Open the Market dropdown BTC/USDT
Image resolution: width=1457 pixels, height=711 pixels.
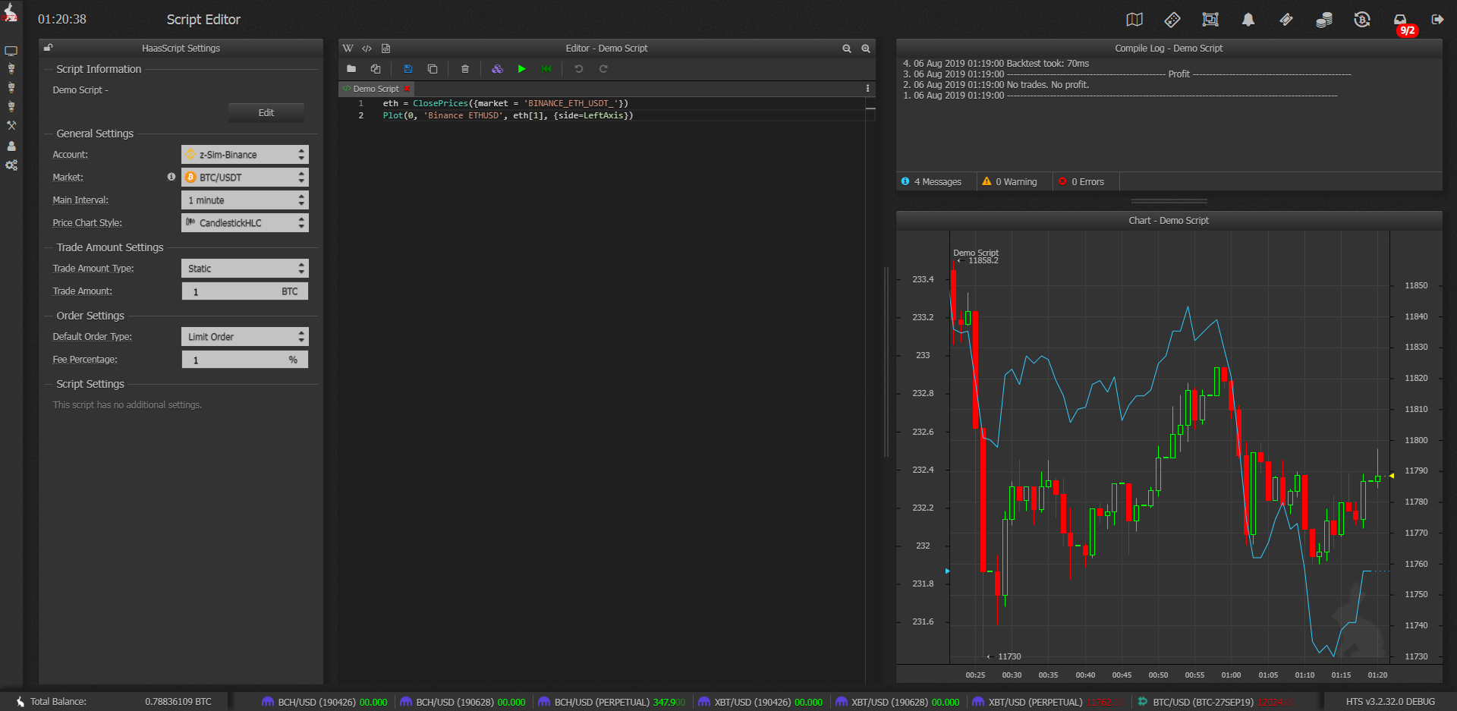pos(245,178)
